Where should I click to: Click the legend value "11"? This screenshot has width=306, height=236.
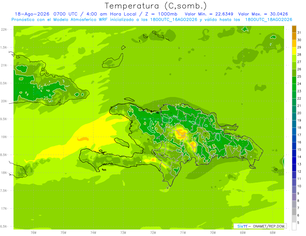click(299, 179)
